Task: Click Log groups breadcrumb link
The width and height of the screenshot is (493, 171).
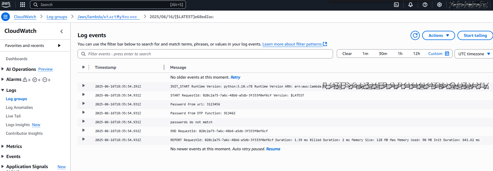Action: click(57, 17)
